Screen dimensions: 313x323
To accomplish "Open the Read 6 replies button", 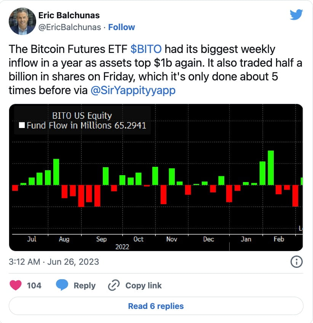I will [x=156, y=305].
